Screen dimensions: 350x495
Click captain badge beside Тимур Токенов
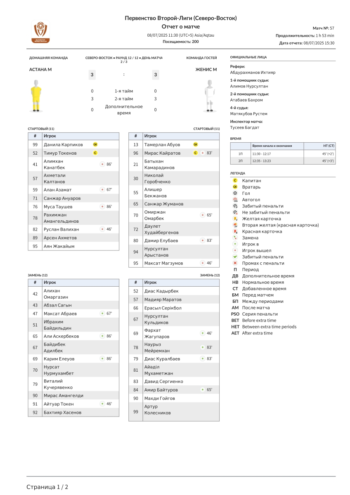click(95, 153)
